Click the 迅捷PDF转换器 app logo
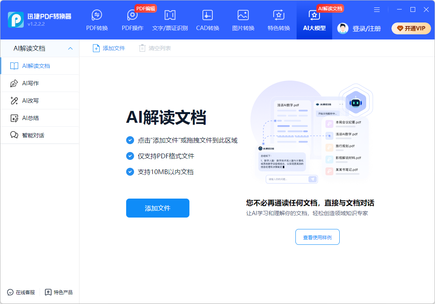The image size is (435, 304). (x=16, y=20)
